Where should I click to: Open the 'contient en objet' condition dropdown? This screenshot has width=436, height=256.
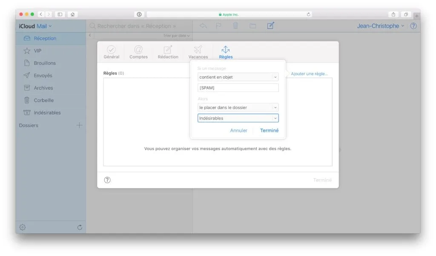[238, 77]
